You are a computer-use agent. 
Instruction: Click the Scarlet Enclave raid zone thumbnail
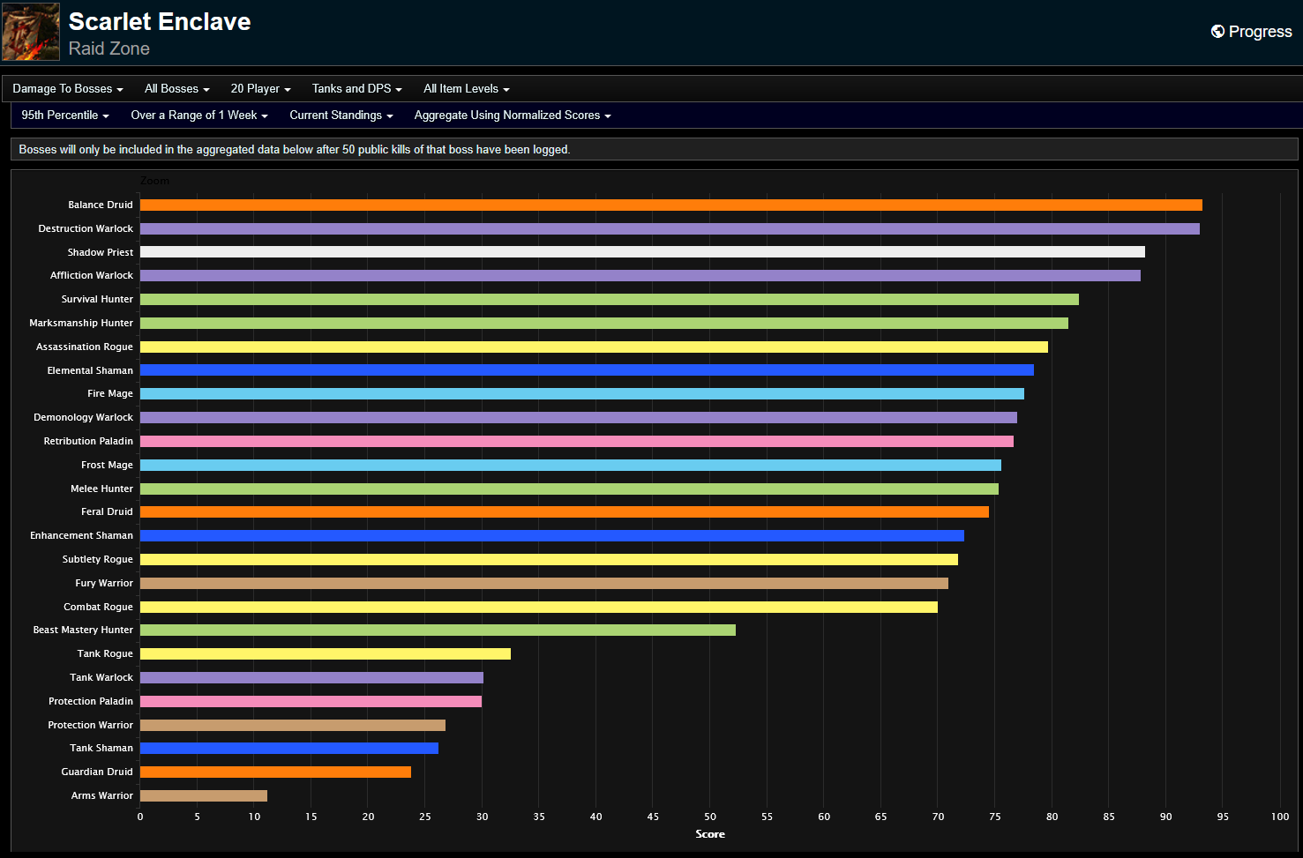31,32
